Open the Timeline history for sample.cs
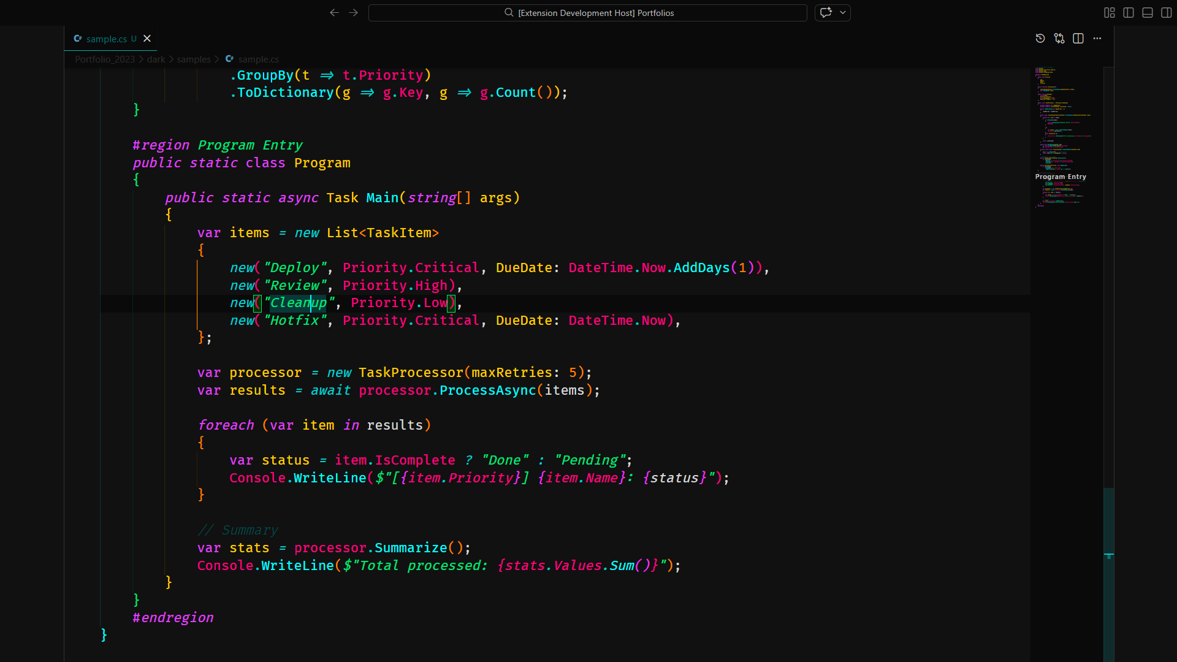The image size is (1177, 662). 1040,38
